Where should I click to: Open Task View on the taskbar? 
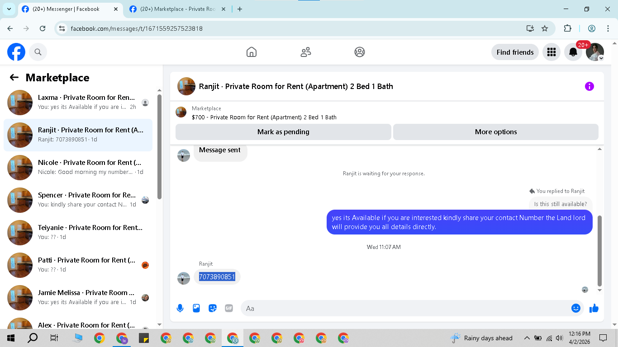54,338
